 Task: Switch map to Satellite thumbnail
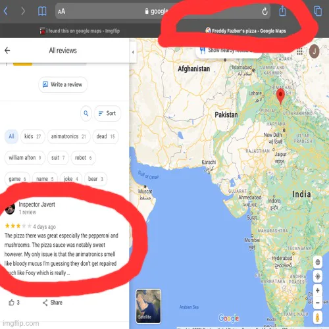coord(148,306)
